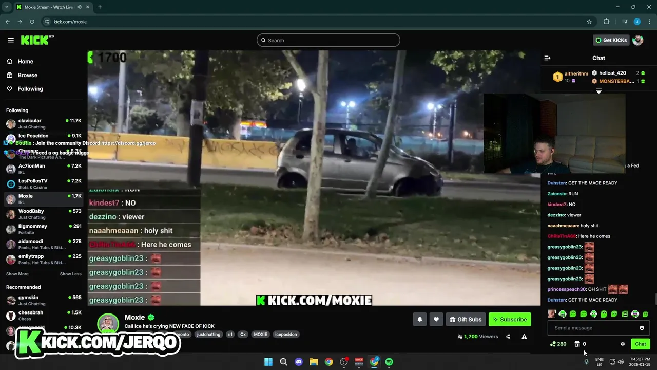This screenshot has width=657, height=370.
Task: Open the LosPollosTV channel
Action: [44, 183]
